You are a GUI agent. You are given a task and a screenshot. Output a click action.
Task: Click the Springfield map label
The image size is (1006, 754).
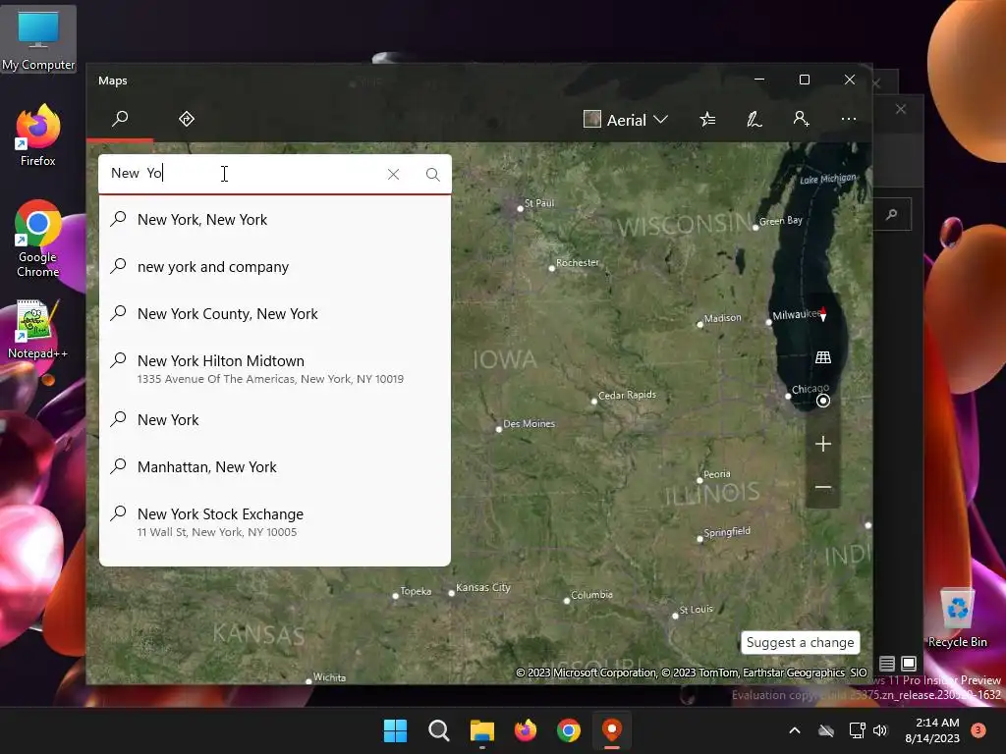(727, 532)
